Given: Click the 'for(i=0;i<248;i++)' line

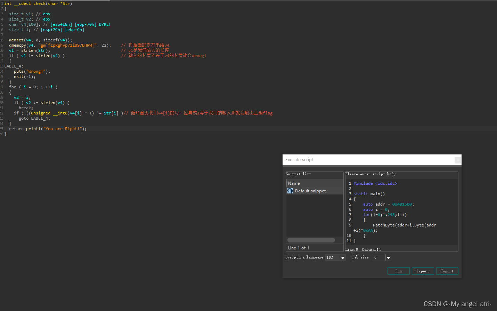Looking at the screenshot, I should pos(385,215).
